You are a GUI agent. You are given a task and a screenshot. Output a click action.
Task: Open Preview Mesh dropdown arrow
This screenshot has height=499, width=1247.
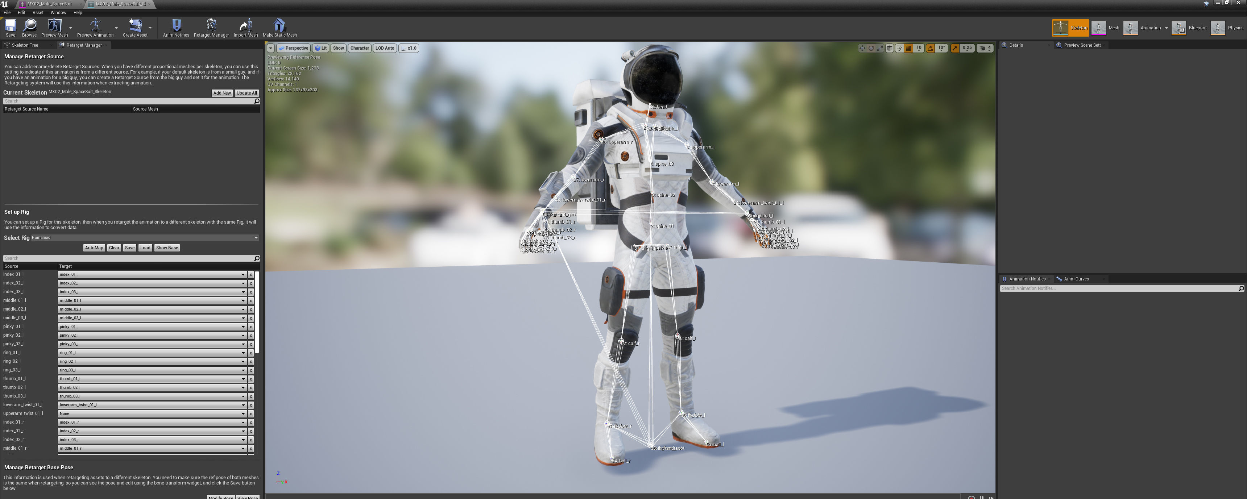click(71, 28)
